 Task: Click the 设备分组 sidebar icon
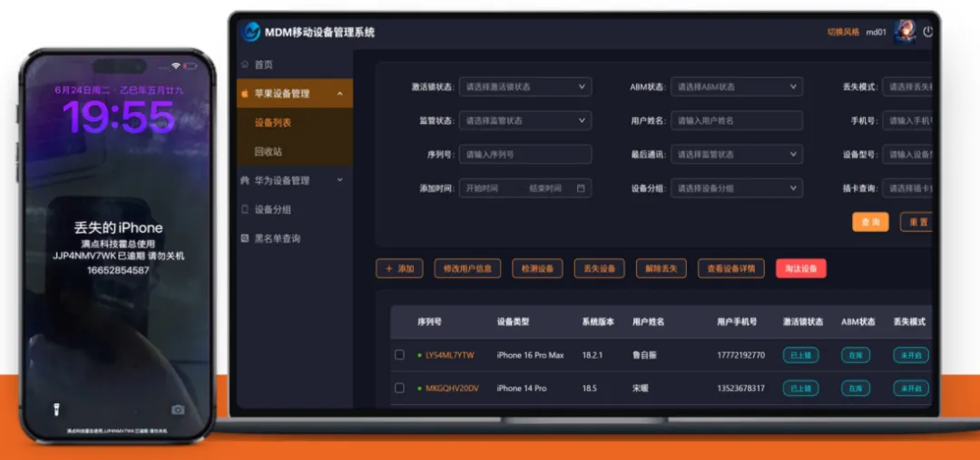244,209
